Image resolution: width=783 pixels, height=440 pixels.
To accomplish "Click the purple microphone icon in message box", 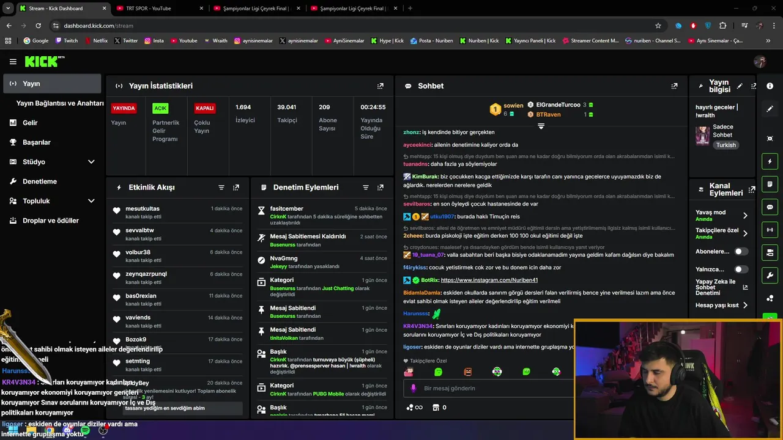I will tap(414, 388).
